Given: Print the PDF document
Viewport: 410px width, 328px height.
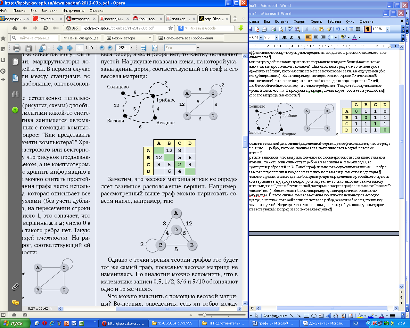Looking at the screenshot, I should coord(17,48).
